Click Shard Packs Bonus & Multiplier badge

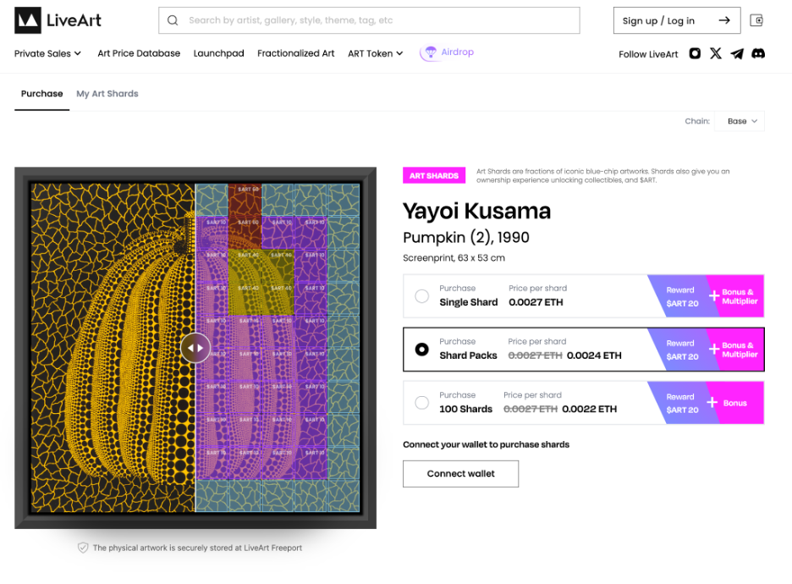tap(735, 350)
